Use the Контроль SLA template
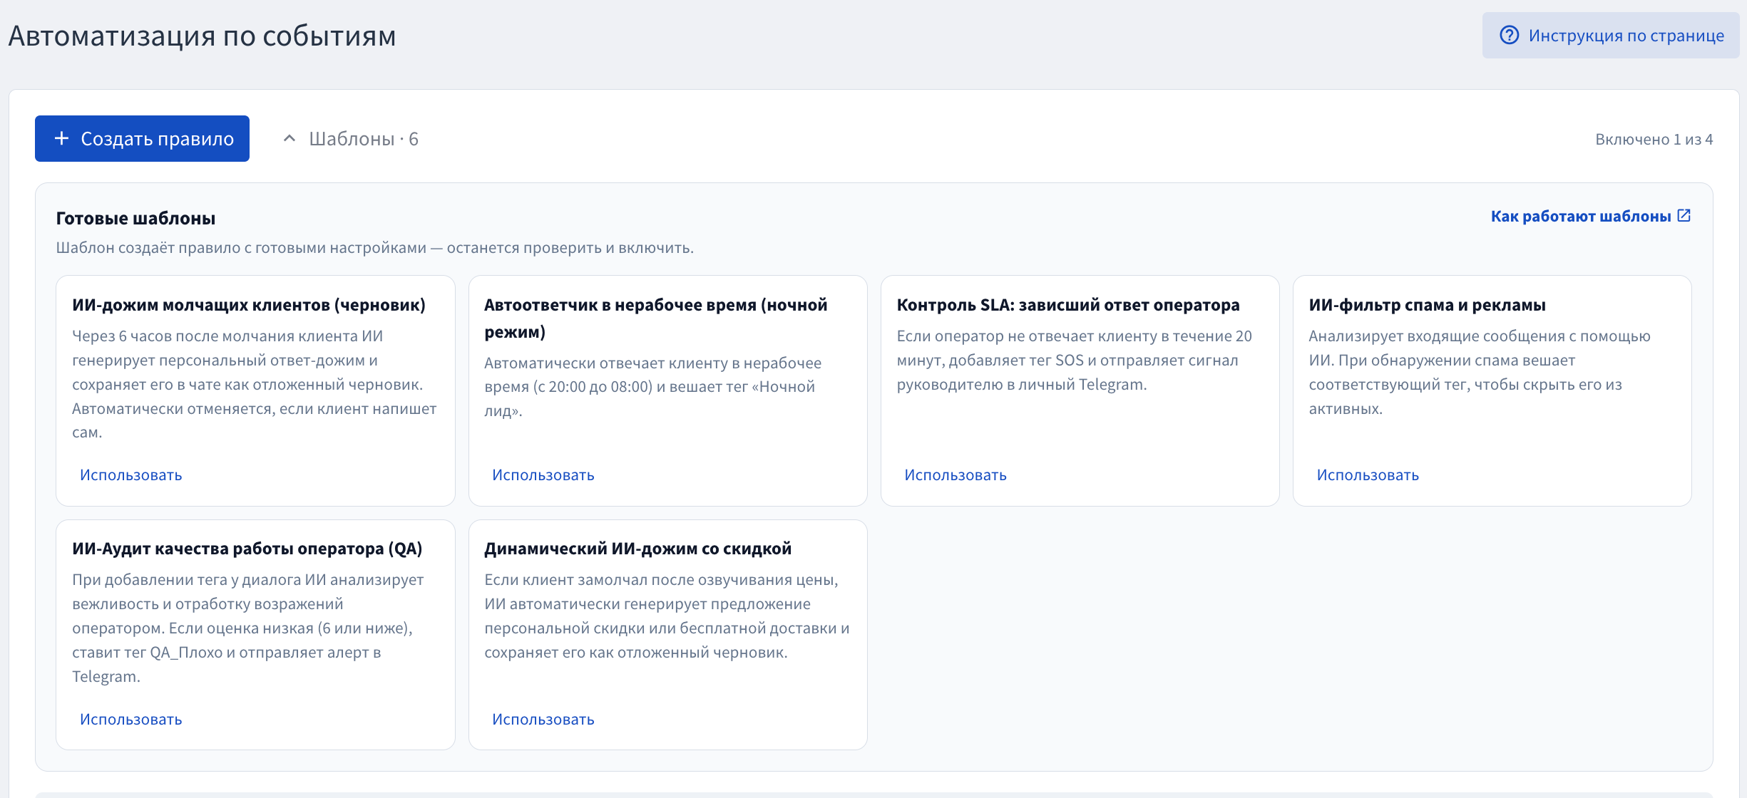This screenshot has width=1747, height=798. [956, 475]
